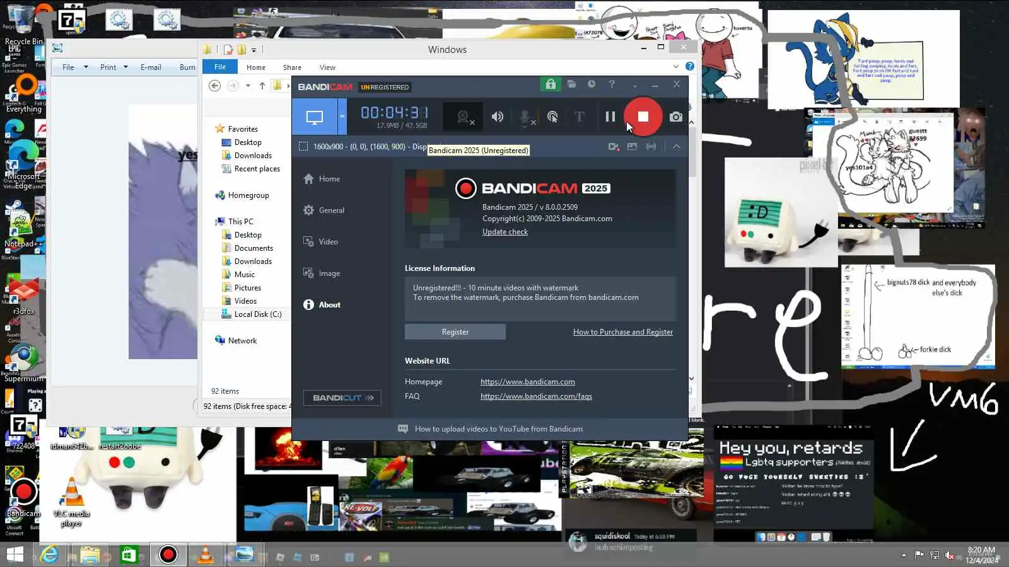Open Windows Store from taskbar
The image size is (1009, 567).
[129, 554]
